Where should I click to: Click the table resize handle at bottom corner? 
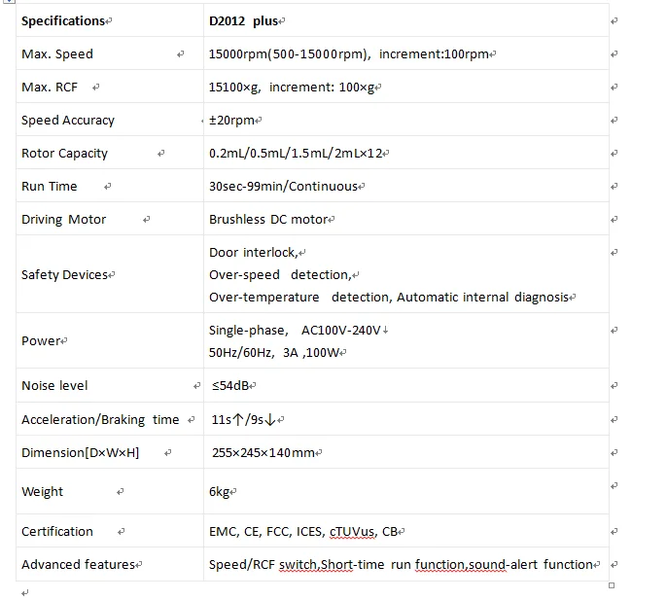tap(611, 584)
